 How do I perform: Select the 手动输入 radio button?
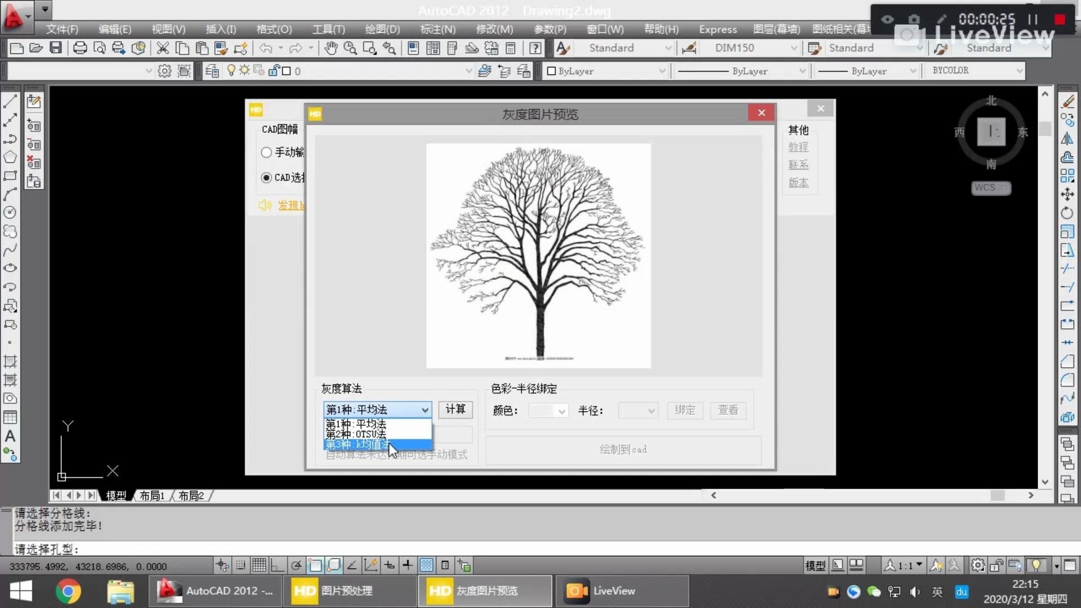[x=266, y=152]
